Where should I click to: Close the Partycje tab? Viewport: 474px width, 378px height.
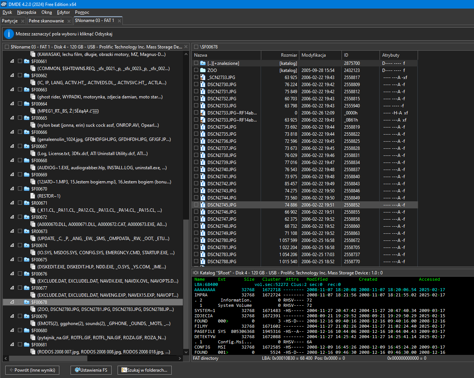tap(22, 21)
